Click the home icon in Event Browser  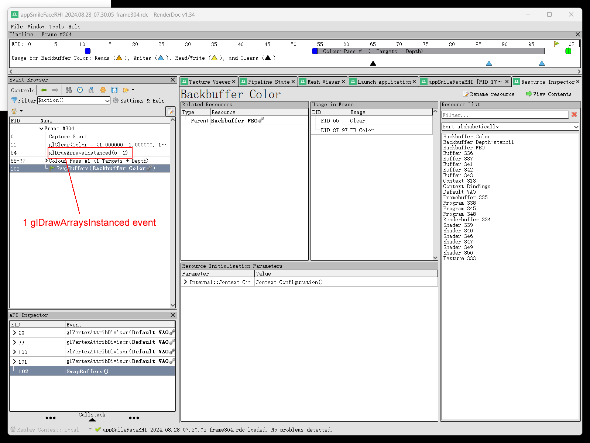tap(14, 111)
